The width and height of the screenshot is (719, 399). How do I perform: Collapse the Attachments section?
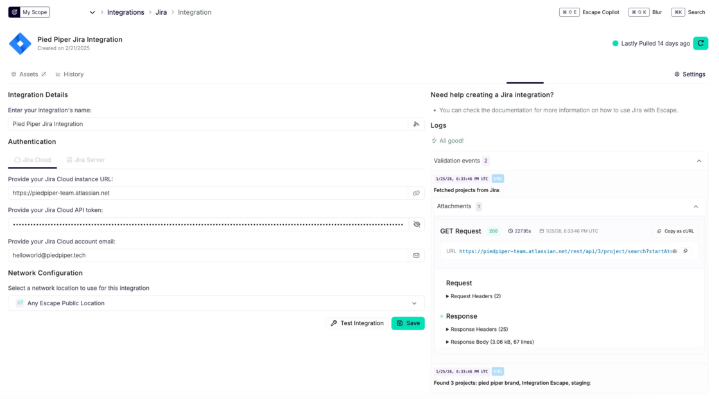(696, 207)
